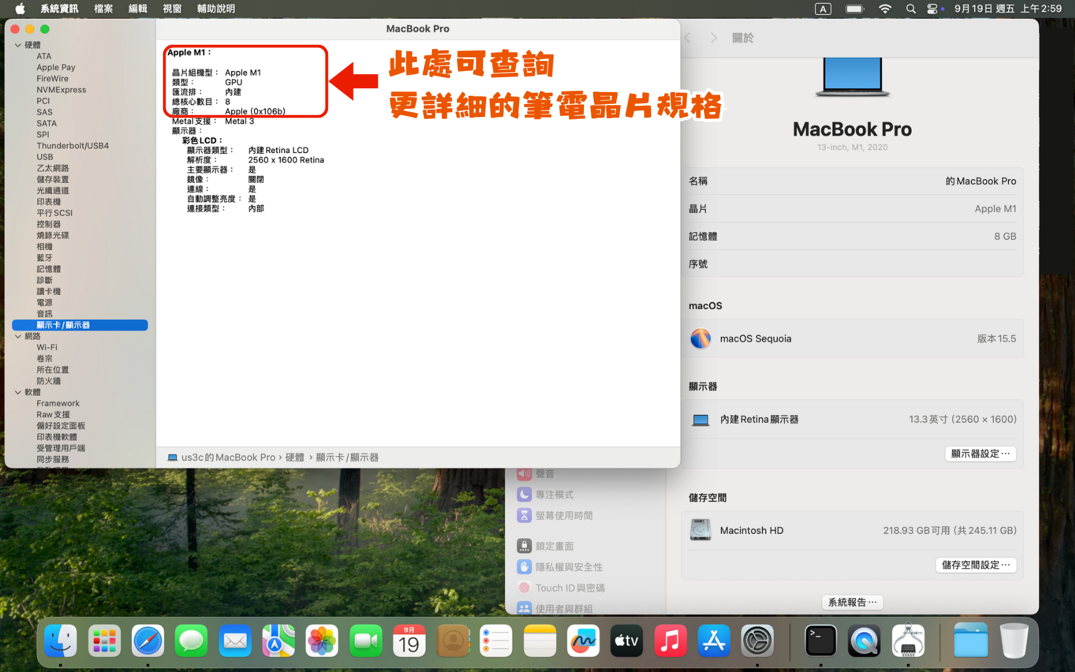Launch Terminal from the Dock

click(x=820, y=641)
